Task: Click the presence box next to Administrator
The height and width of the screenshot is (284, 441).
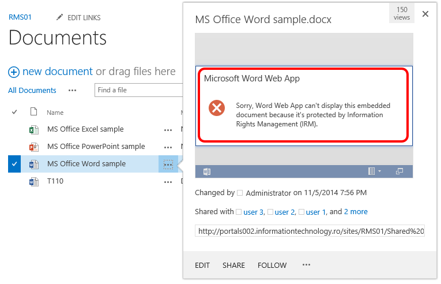Action: tap(240, 193)
